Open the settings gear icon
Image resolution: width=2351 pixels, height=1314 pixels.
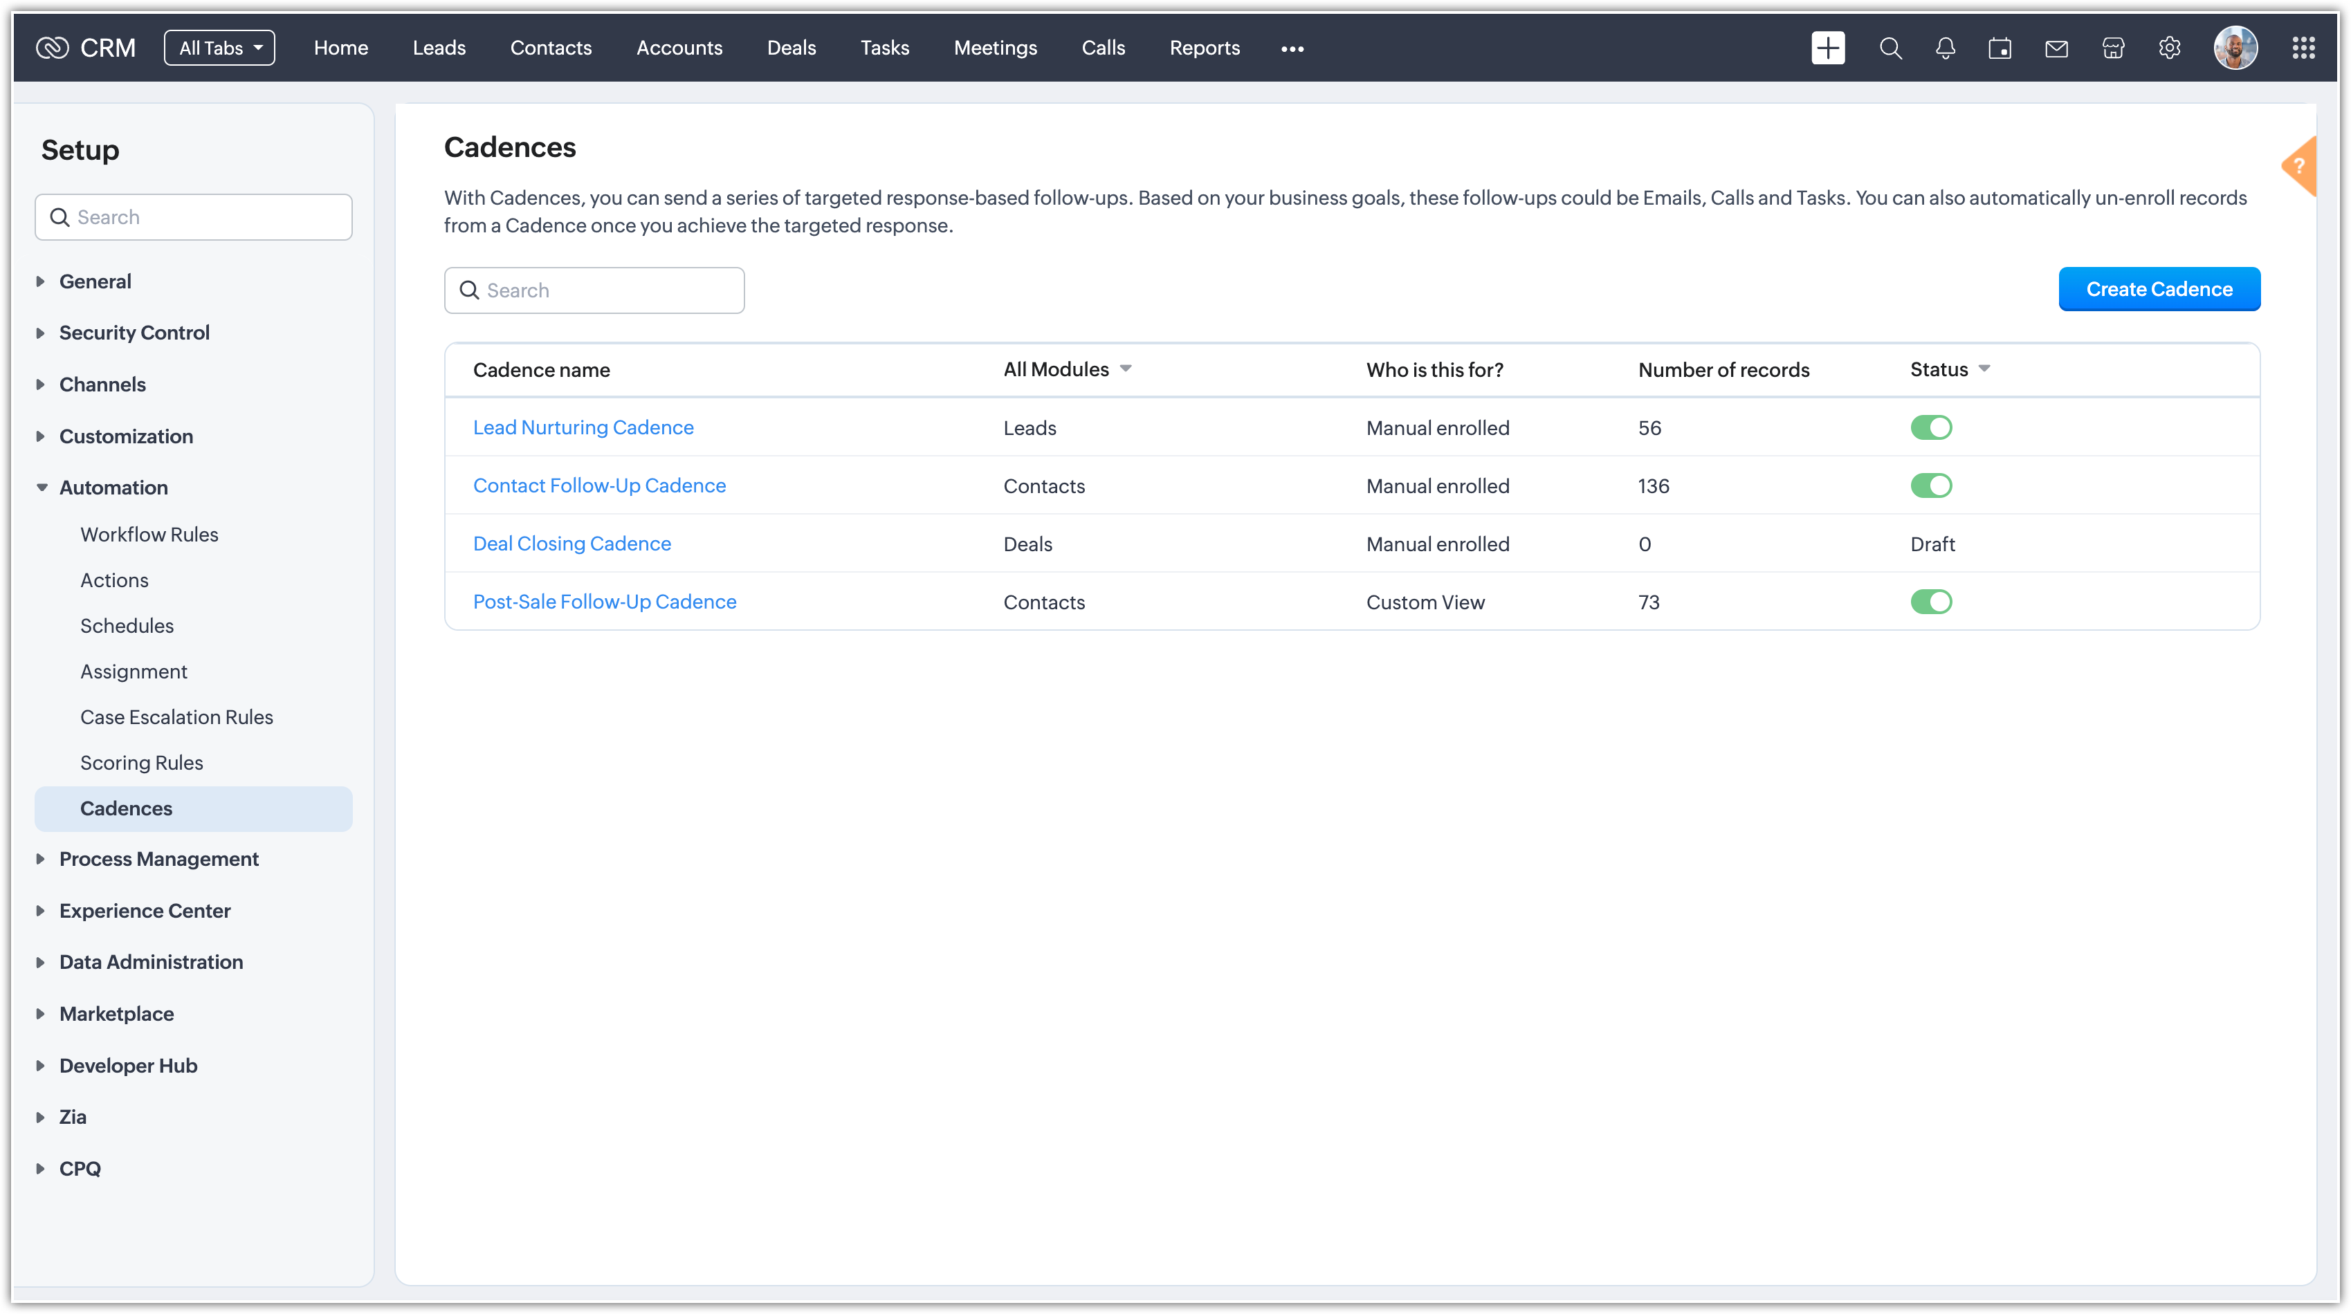(x=2169, y=48)
